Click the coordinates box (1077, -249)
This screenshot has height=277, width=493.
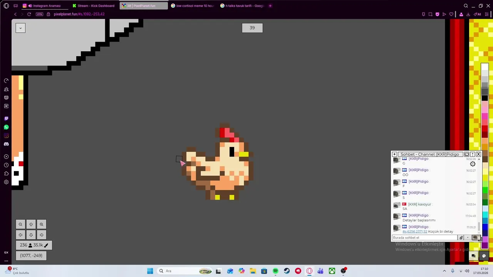tap(31, 255)
